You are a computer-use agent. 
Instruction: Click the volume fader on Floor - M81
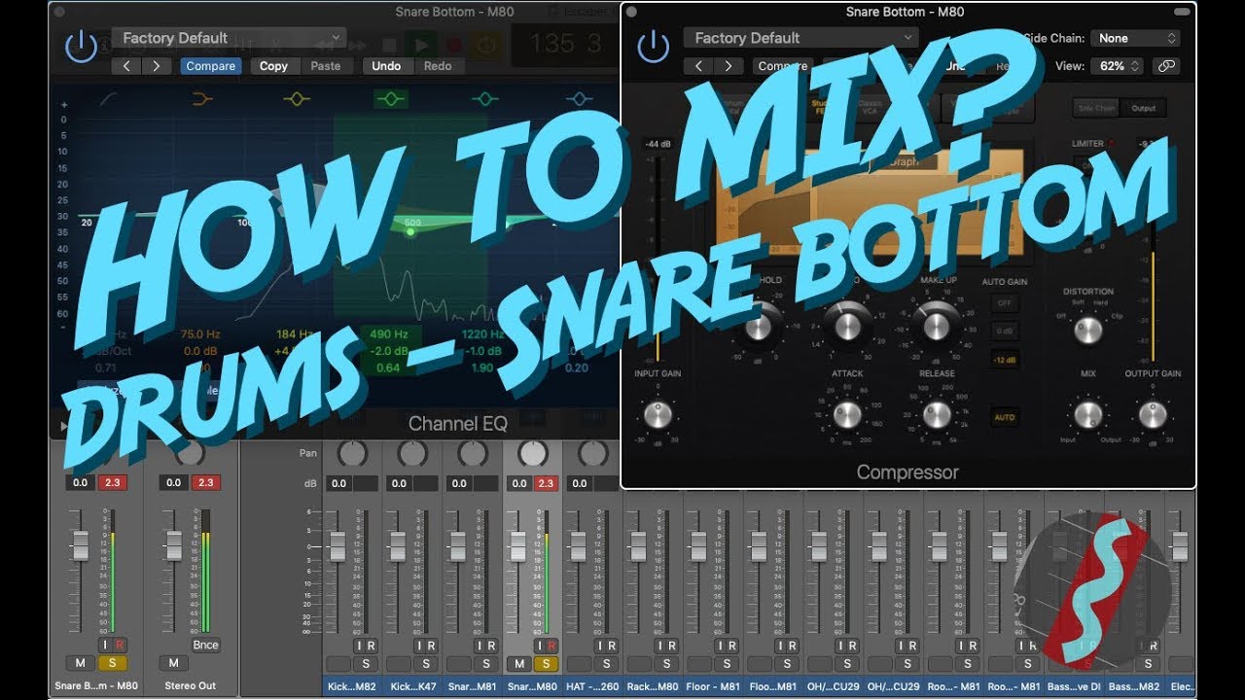[x=698, y=546]
